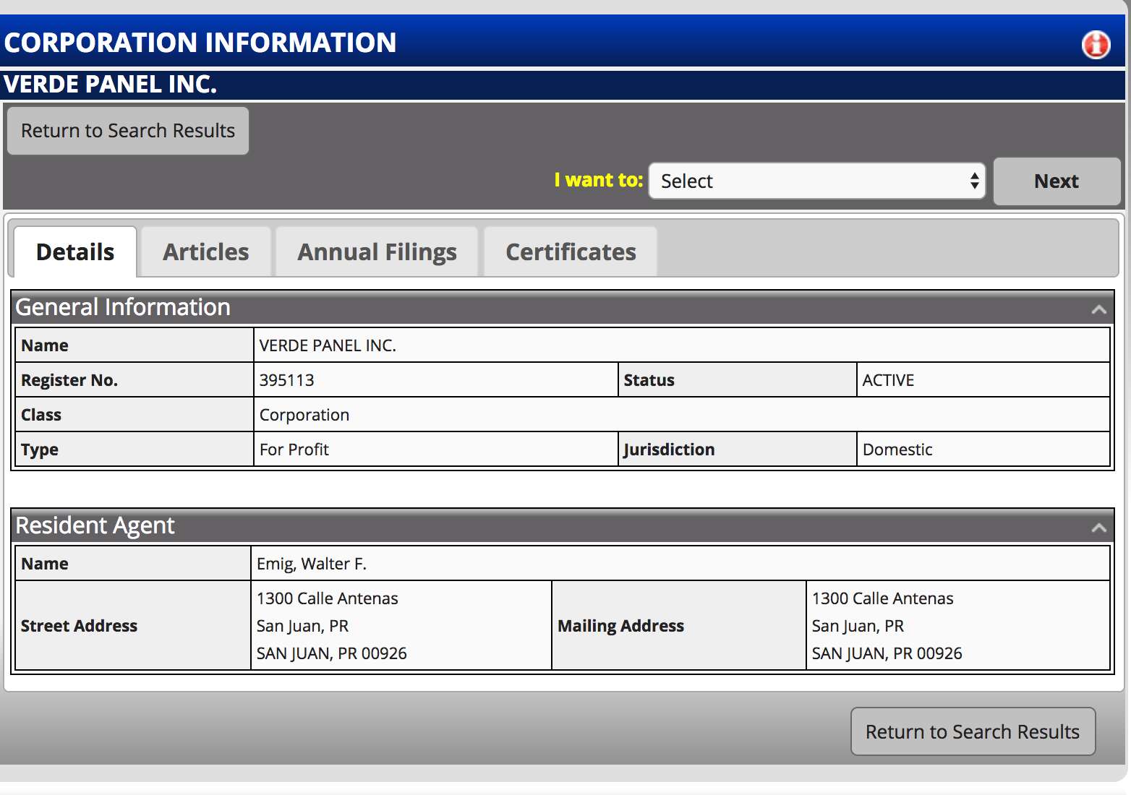Click the Resident Agent section title
Viewport: 1131px width, 795px height.
click(95, 525)
